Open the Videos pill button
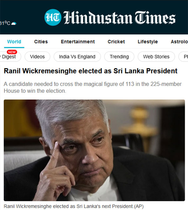 click(37, 57)
